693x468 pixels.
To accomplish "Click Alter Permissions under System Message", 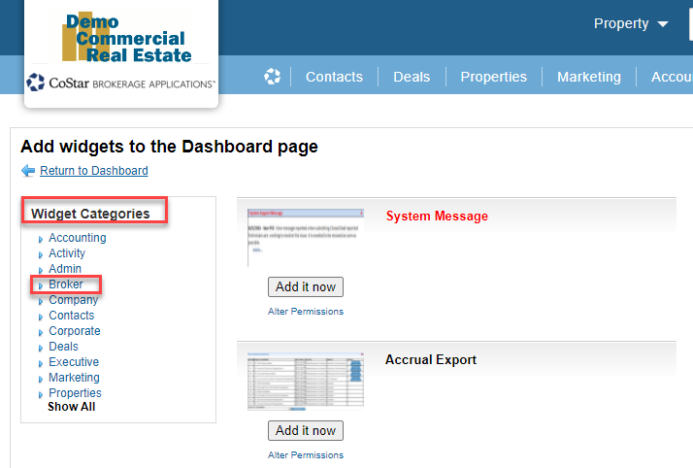I will coord(305,312).
